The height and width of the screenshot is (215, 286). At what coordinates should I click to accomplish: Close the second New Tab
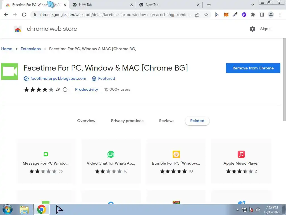pos(132,5)
